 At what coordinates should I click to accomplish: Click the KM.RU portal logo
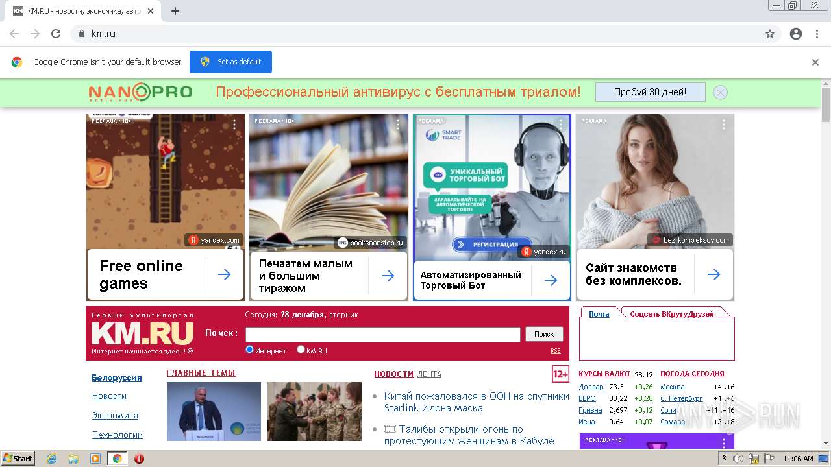pyautogui.click(x=142, y=333)
